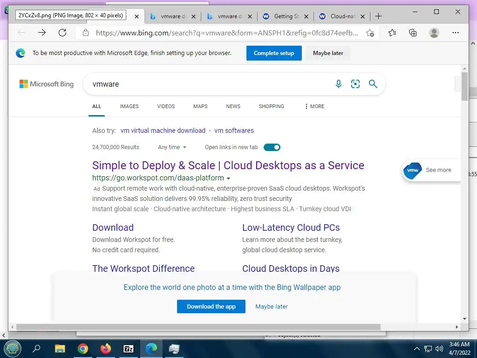The image size is (477, 358).
Task: Click the VMware See more badge
Action: (x=431, y=170)
